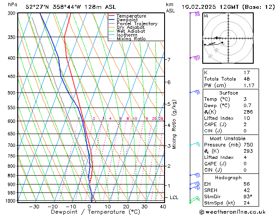
Task: Select the green wind barb at 1000 hPa
Action: [193, 200]
